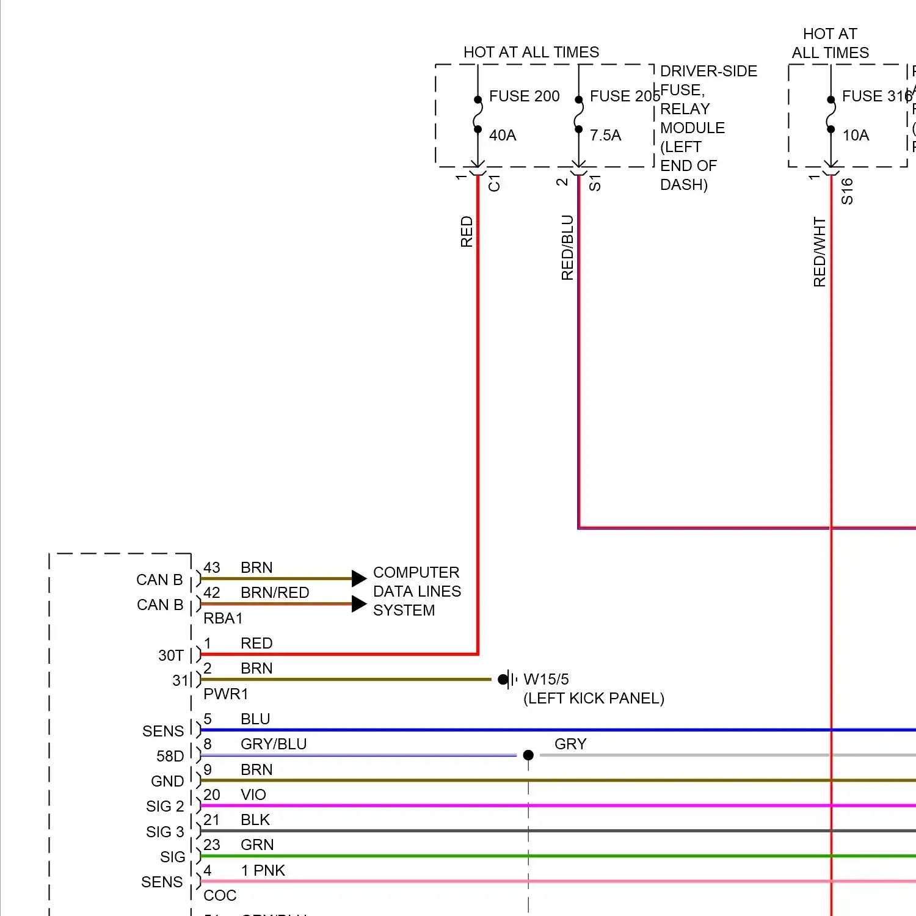Click the VIO wire color on pin 20
Screen dimensions: 916x916
[253, 794]
